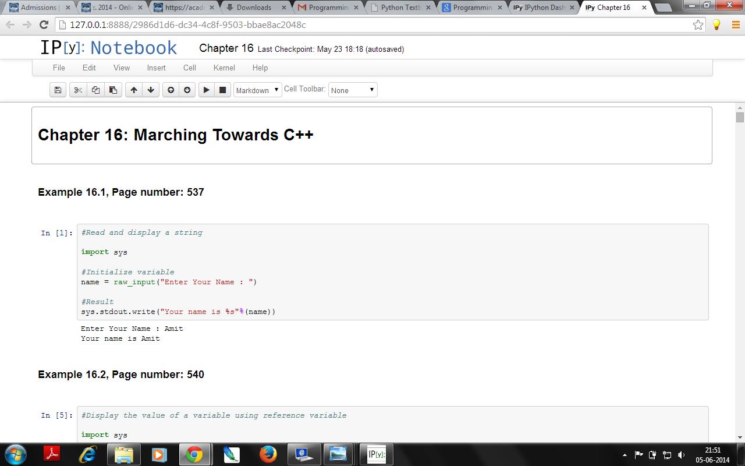Insert a new cell above

(x=171, y=90)
